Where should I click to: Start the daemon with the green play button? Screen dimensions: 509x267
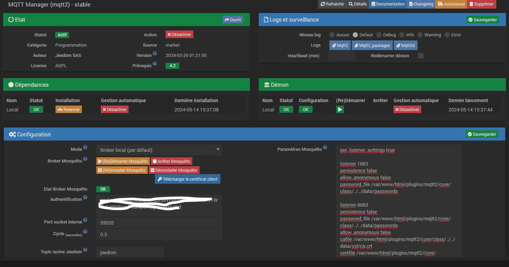[x=340, y=109]
